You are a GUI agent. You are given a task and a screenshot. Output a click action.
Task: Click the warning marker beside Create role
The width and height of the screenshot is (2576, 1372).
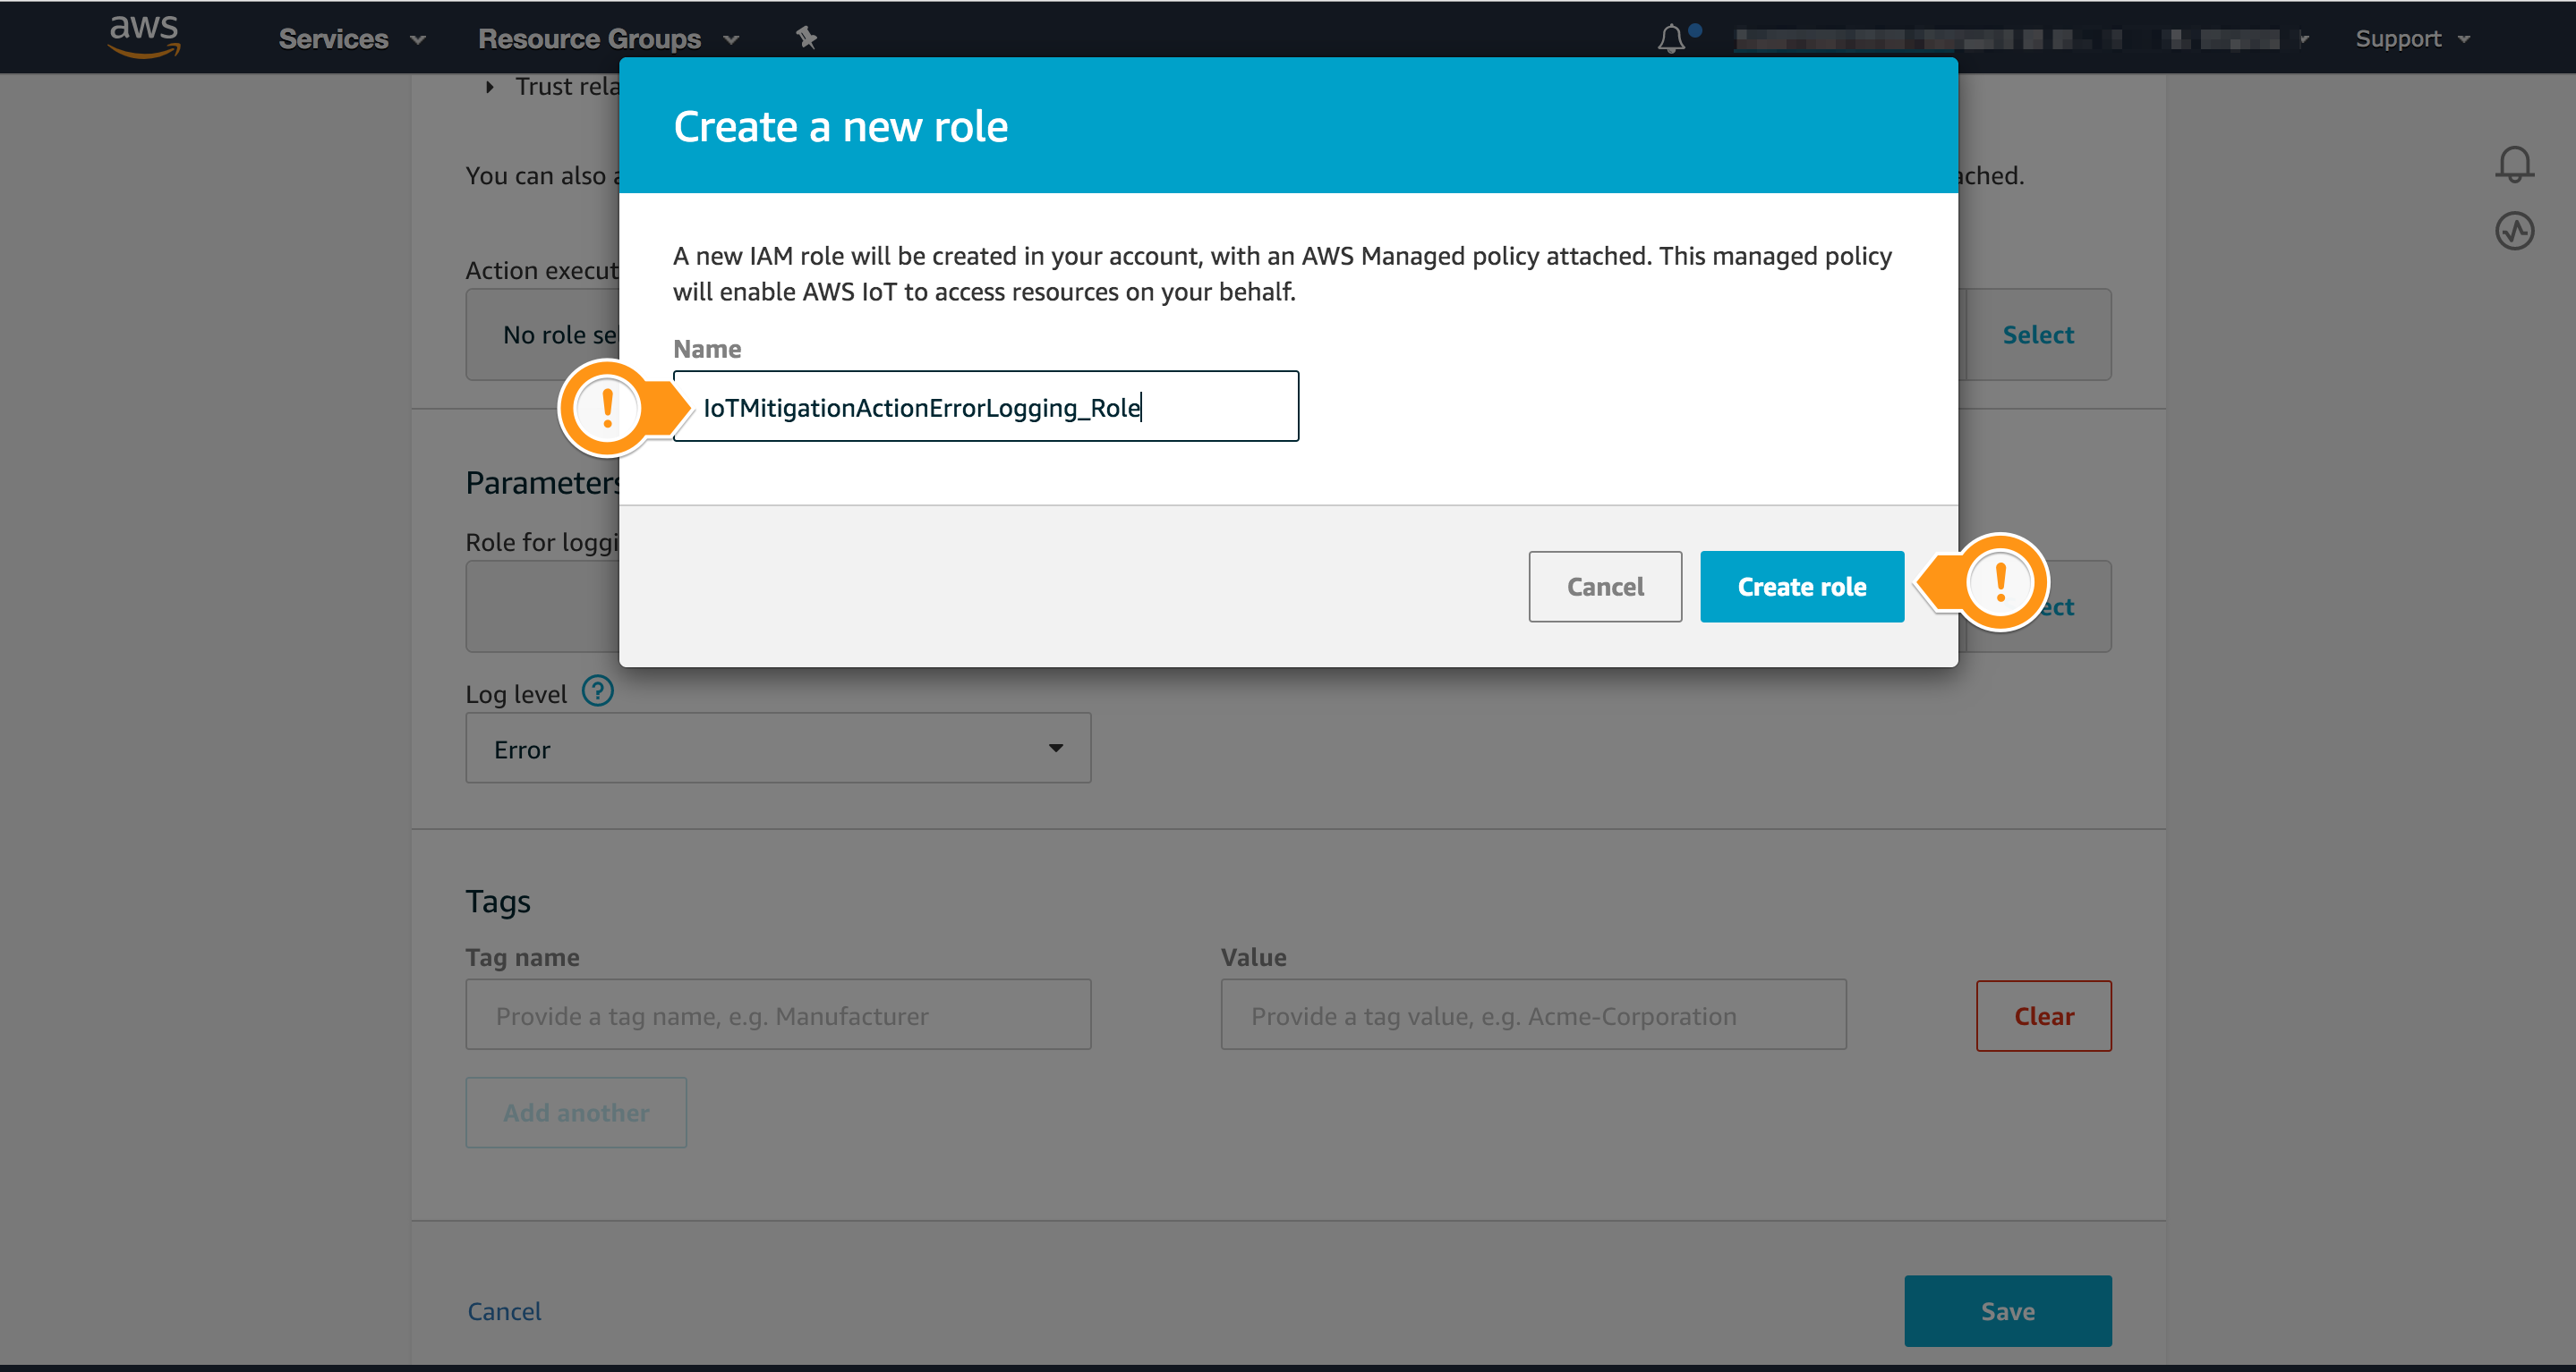pos(2000,581)
